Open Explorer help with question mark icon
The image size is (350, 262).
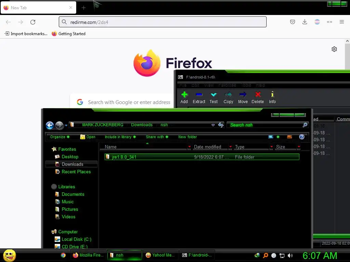coord(302,137)
